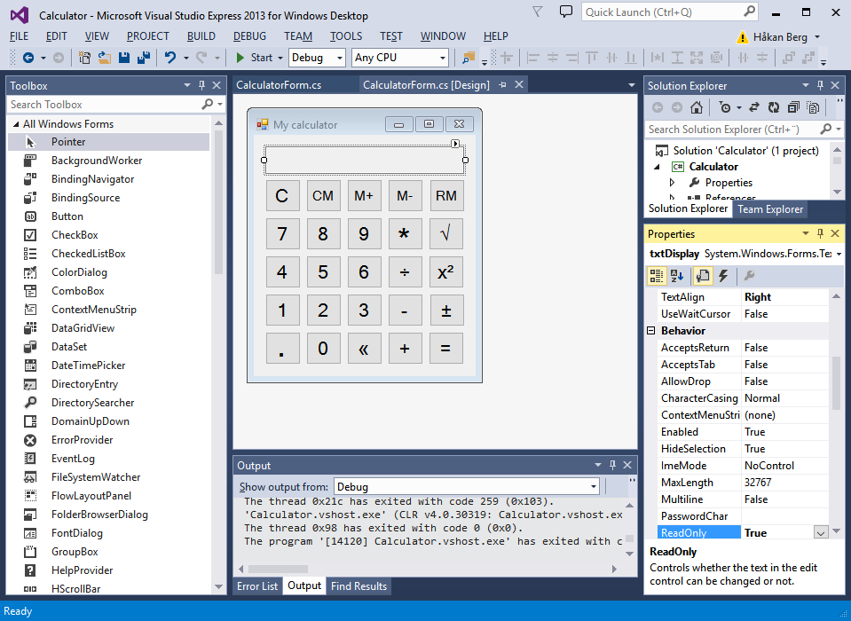The width and height of the screenshot is (851, 621).
Task: Open the DEBUG menu
Action: pyautogui.click(x=249, y=36)
